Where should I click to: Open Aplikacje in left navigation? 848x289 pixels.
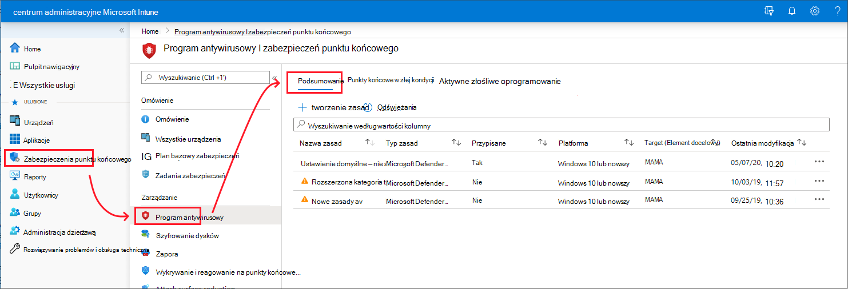(x=30, y=140)
